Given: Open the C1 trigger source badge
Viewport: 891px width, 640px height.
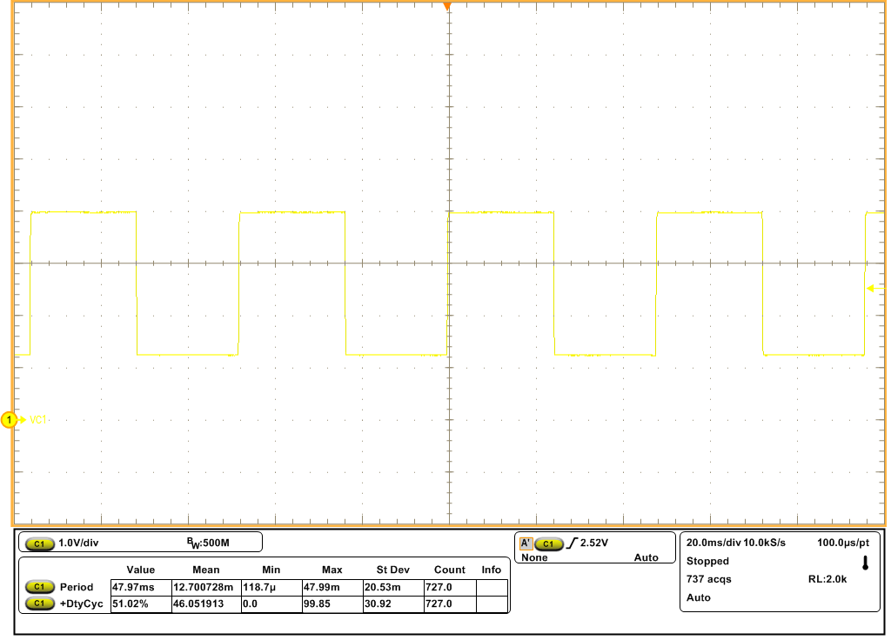Looking at the screenshot, I should (547, 542).
